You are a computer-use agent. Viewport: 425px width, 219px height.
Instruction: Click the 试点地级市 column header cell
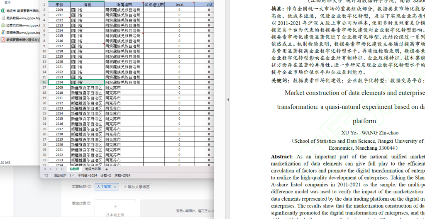point(154,4)
